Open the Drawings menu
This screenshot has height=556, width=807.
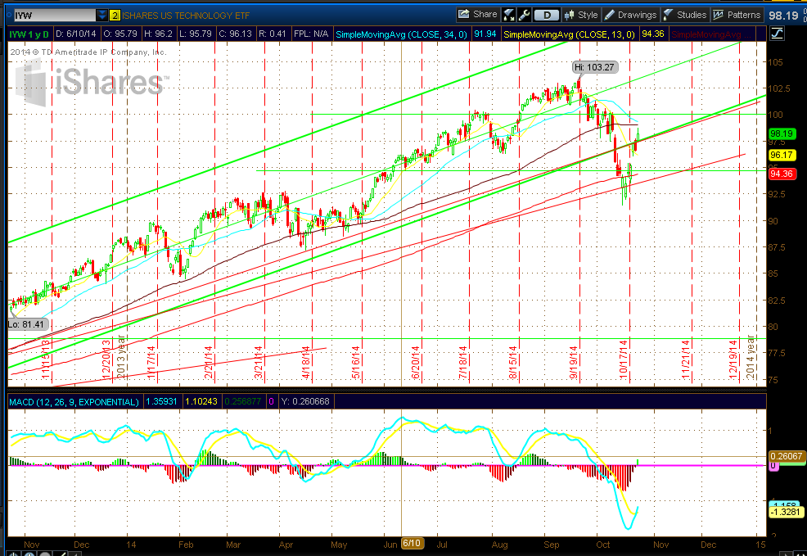coord(630,15)
